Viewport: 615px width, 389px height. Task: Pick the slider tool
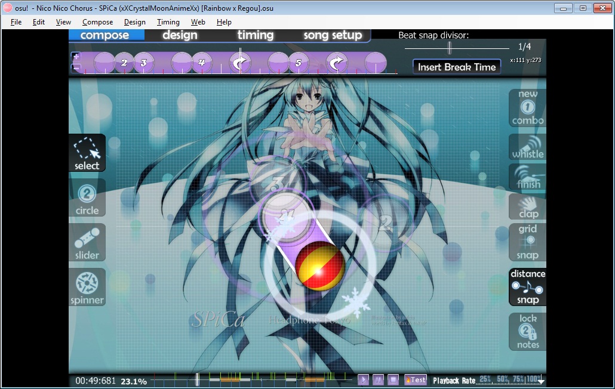(87, 242)
